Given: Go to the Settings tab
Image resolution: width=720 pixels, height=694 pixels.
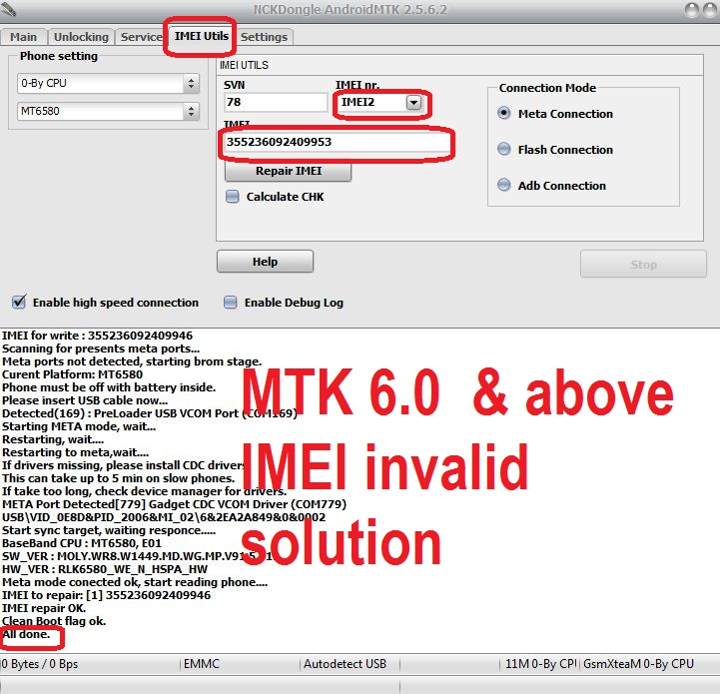Looking at the screenshot, I should (264, 37).
